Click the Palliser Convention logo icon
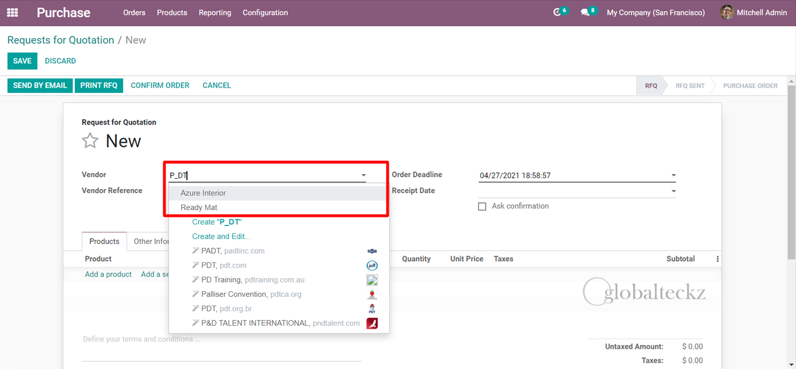Viewport: 796px width, 369px height. click(372, 294)
